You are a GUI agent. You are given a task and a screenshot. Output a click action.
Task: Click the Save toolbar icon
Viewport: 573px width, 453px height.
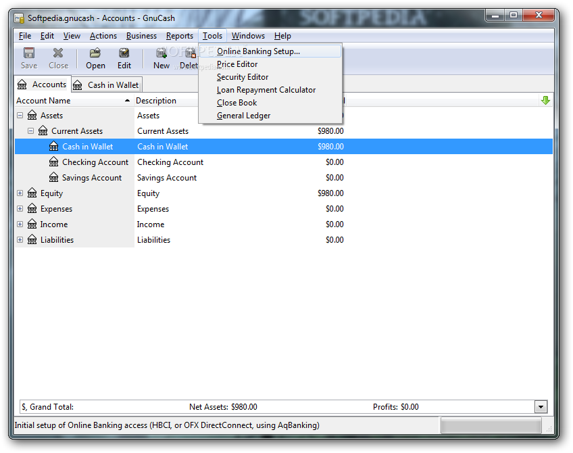[x=29, y=53]
